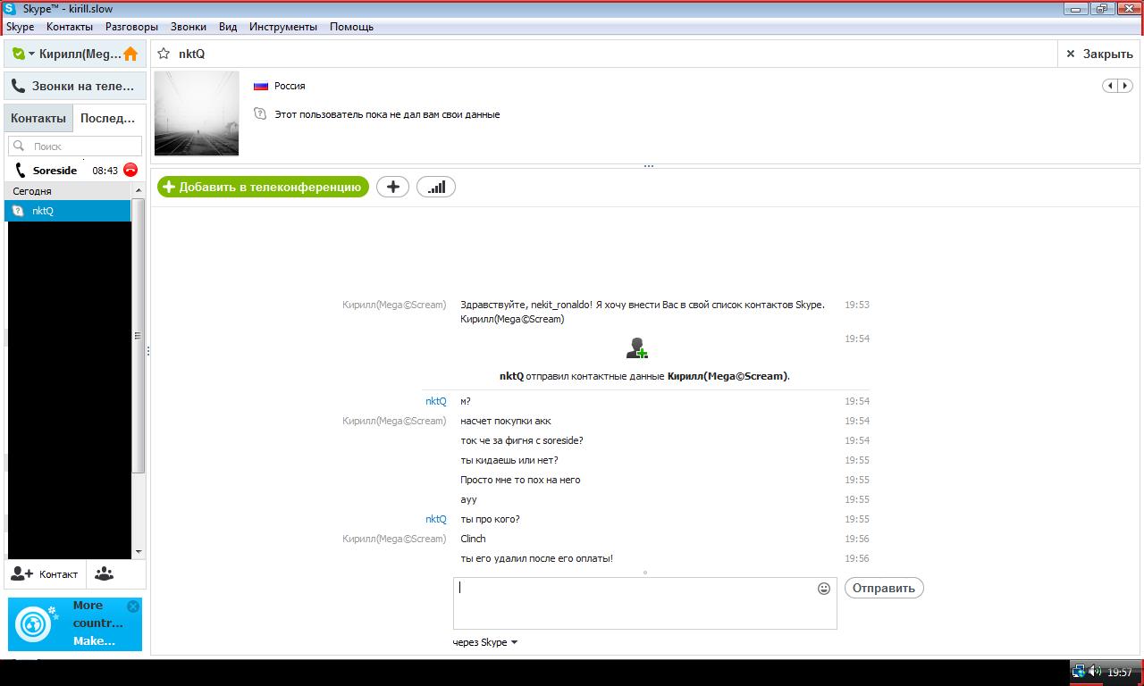Switch to the Контакты tab
This screenshot has width=1144, height=686.
point(38,118)
